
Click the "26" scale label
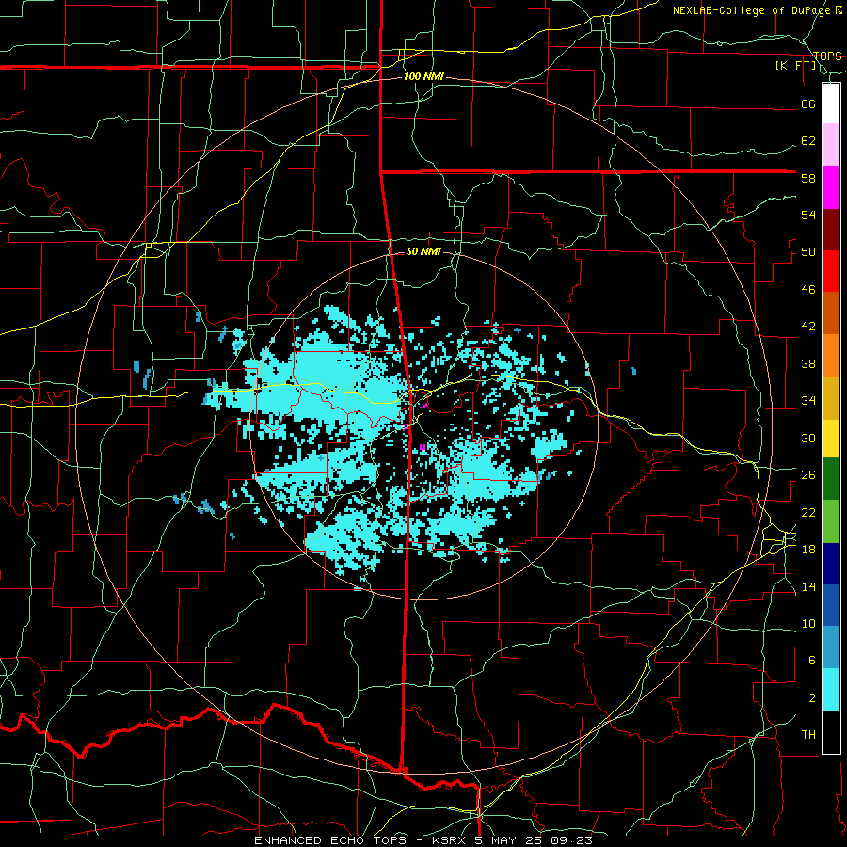pos(808,475)
